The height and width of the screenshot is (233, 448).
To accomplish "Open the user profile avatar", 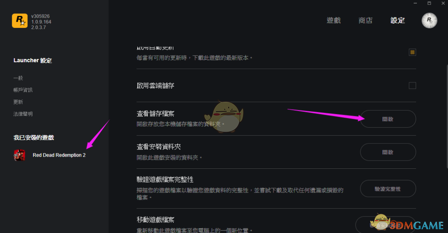I will tap(429, 21).
